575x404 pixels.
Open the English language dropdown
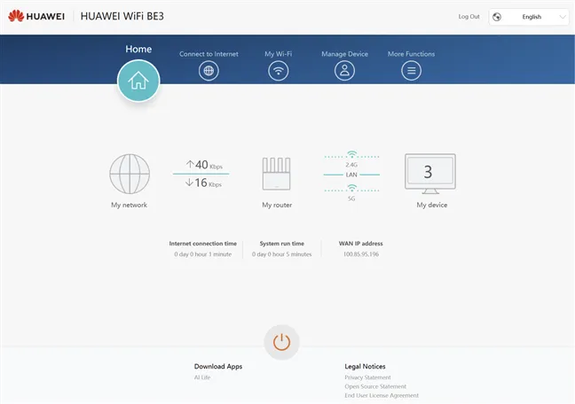(529, 17)
